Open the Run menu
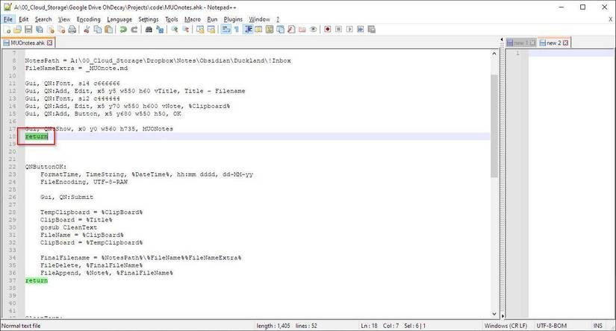 pos(212,19)
